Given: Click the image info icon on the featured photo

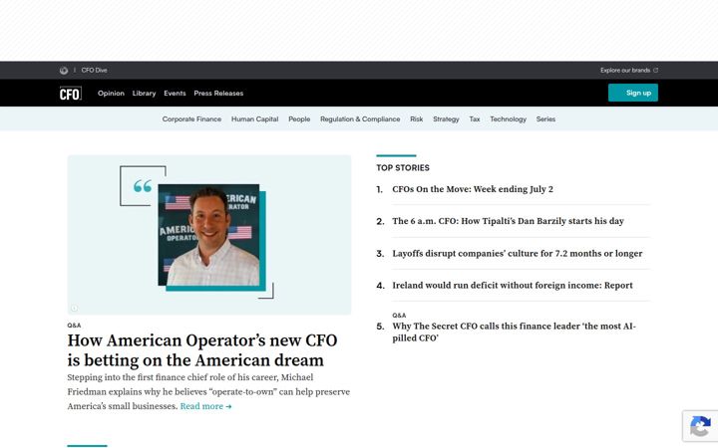Looking at the screenshot, I should [x=74, y=308].
